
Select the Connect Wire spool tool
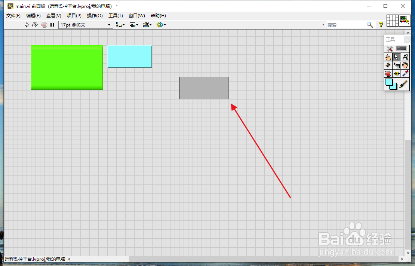[x=388, y=65]
